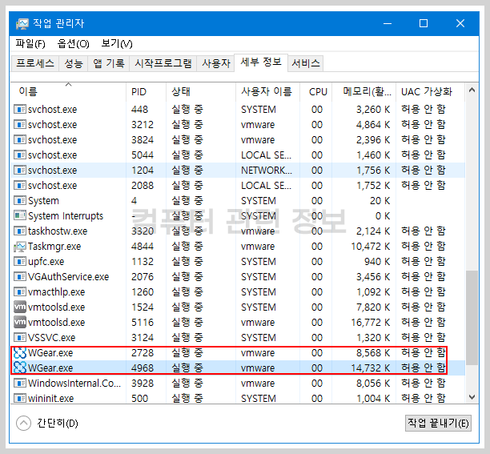Sort by the 상태 column header

pos(201,92)
